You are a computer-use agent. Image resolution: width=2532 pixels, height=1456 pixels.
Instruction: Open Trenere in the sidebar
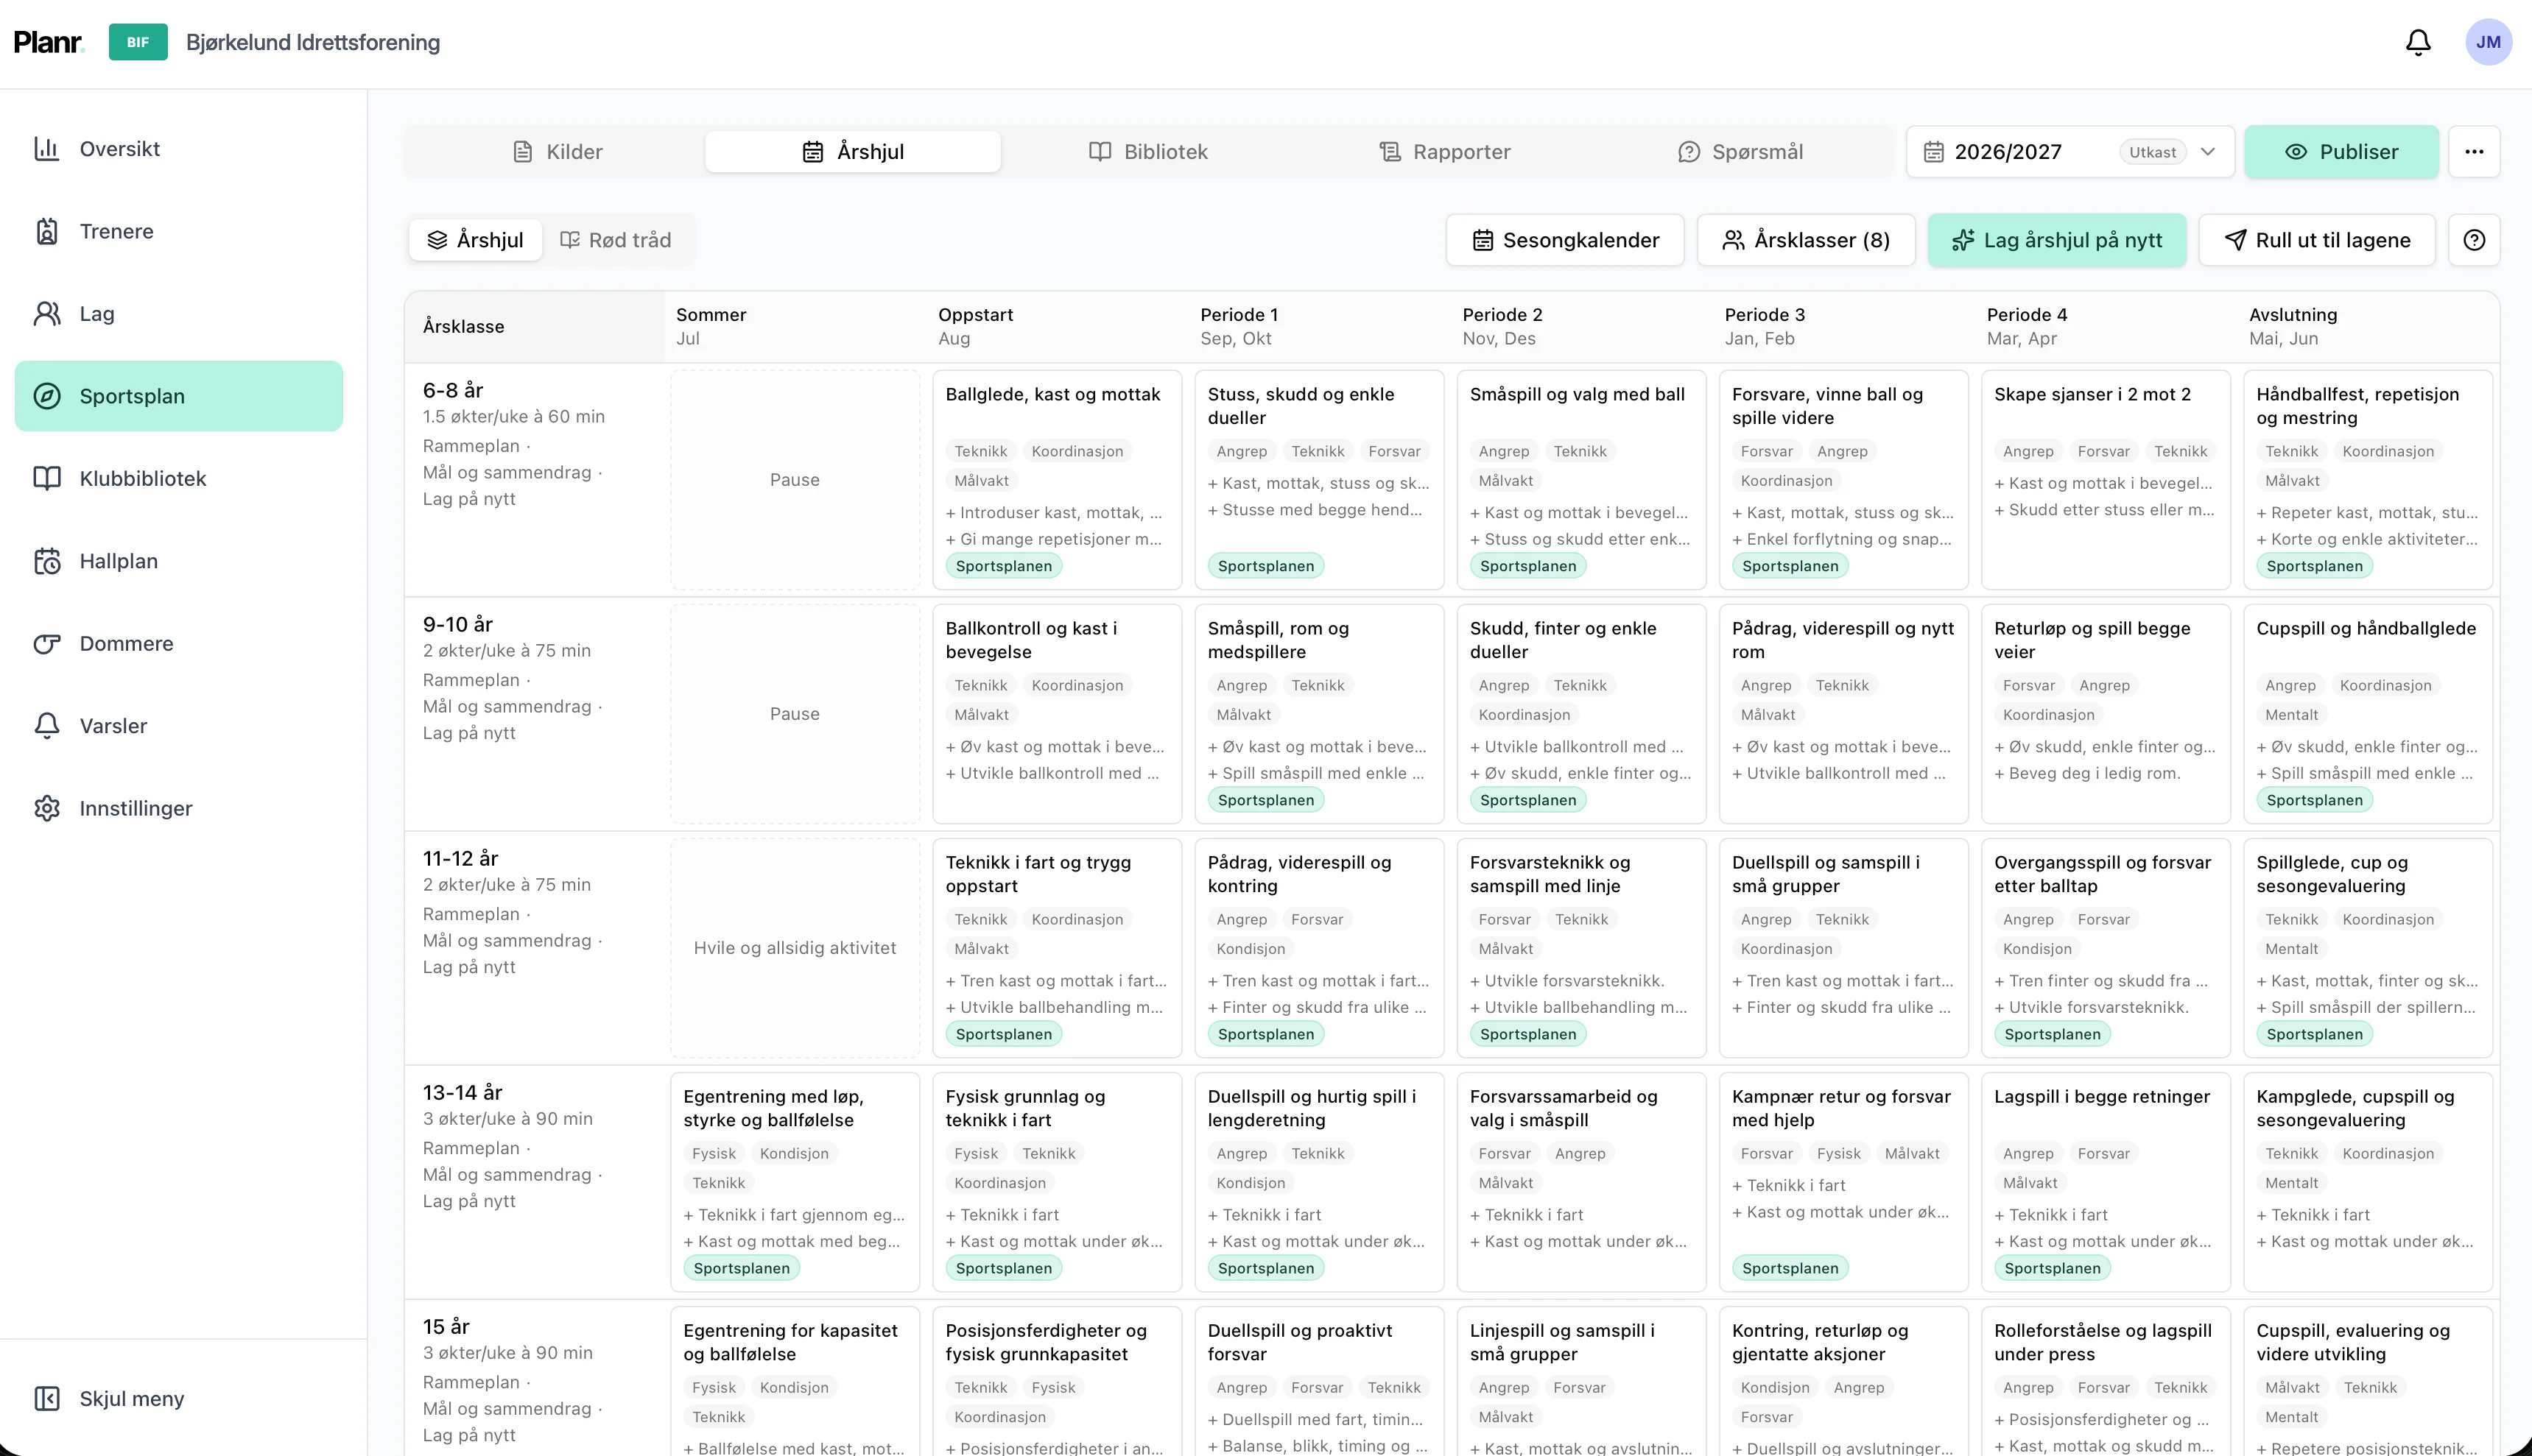(179, 231)
